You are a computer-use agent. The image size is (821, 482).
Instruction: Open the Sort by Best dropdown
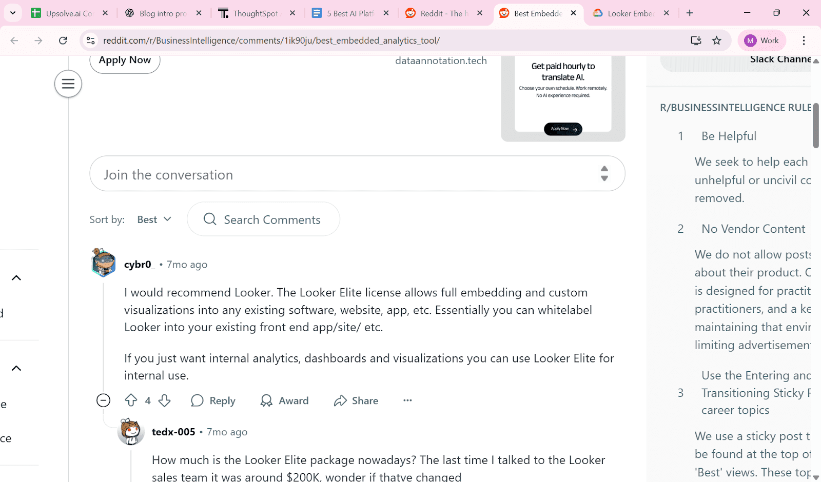click(x=153, y=219)
